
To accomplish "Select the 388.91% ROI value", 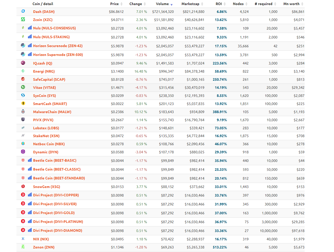I will coord(220,112).
